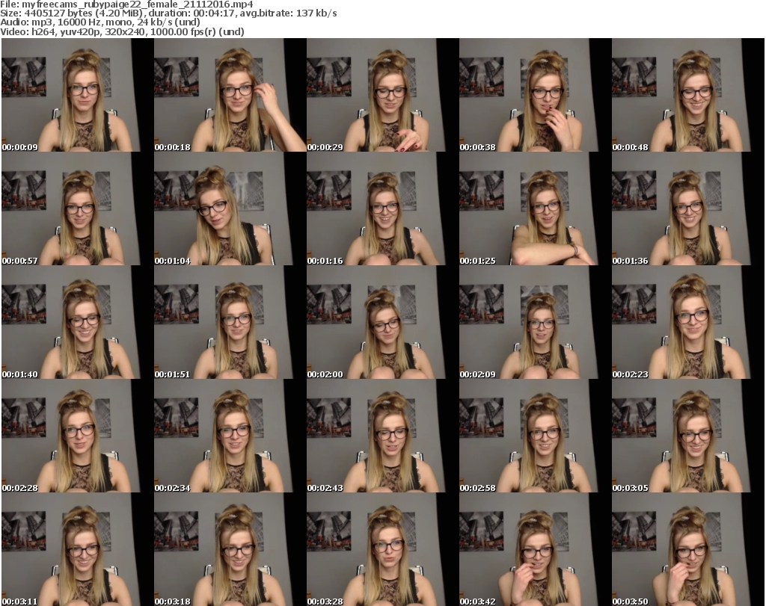Select the thumbnail stamped 00:00:48

(688, 95)
